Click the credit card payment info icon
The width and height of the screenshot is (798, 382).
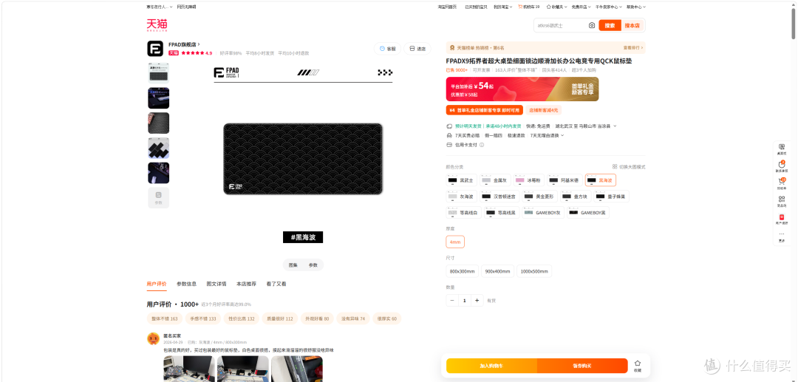(x=482, y=145)
